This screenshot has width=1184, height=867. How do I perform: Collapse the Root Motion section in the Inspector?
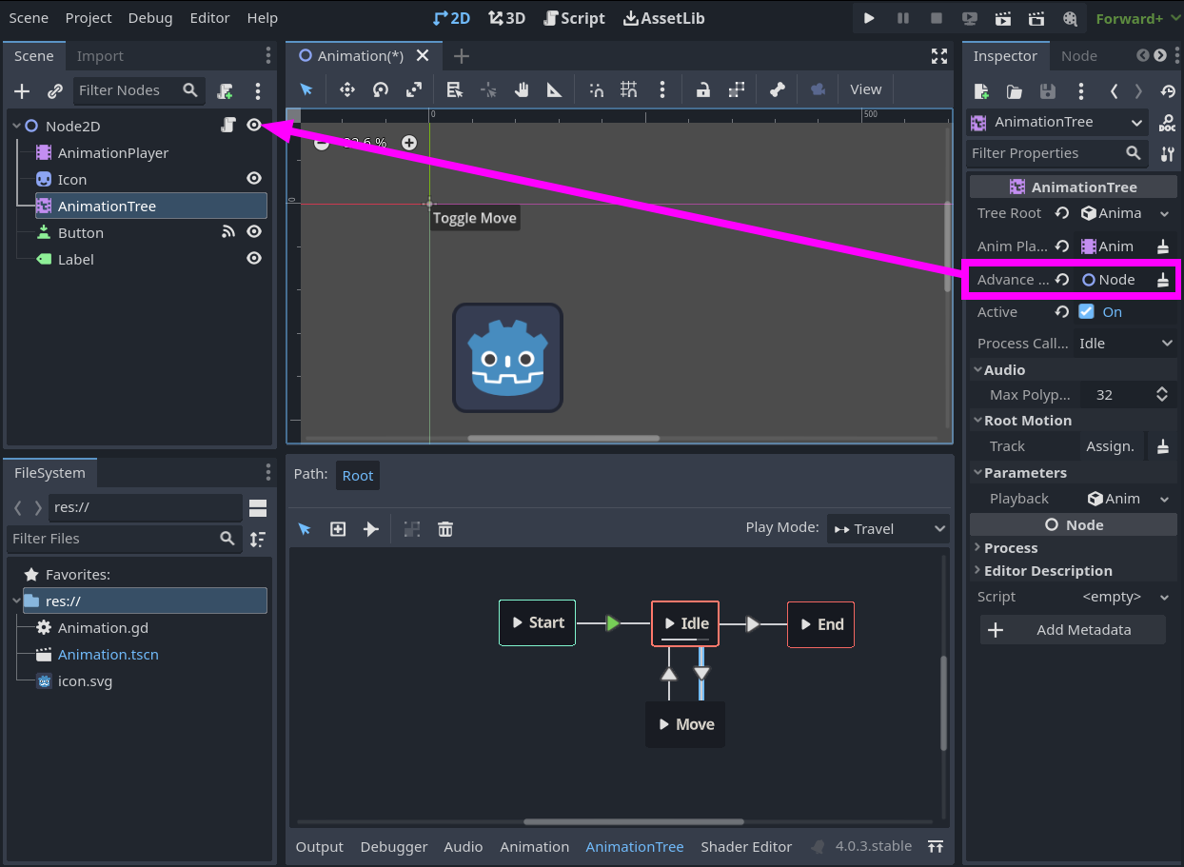[x=1024, y=420]
